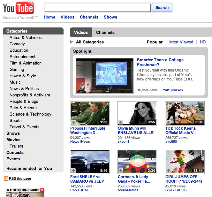Viewport: 212px width, 197px height.
Task: Open the Education category
Action: tap(19, 50)
